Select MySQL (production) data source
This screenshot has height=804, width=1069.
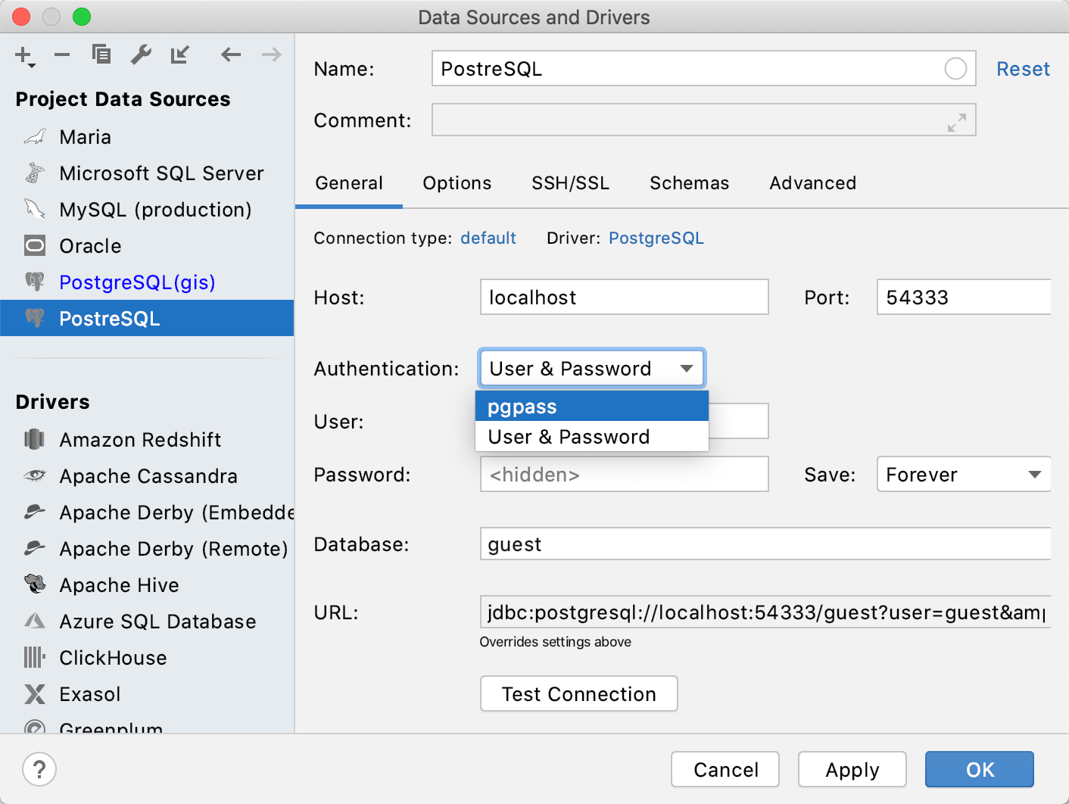click(147, 210)
